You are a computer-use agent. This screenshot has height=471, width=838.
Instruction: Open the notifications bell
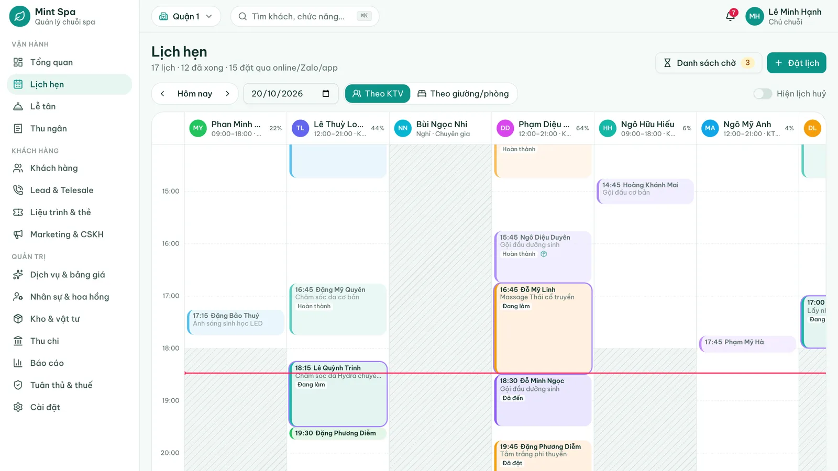(x=731, y=16)
